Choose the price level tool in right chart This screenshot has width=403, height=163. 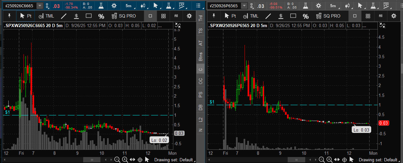281,16
